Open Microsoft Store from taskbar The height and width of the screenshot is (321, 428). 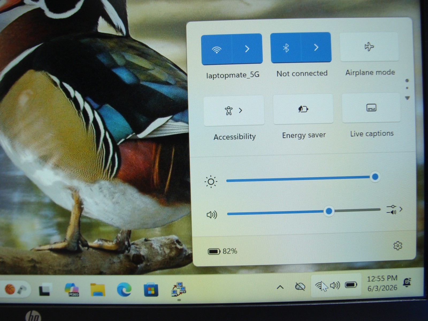coord(151,290)
